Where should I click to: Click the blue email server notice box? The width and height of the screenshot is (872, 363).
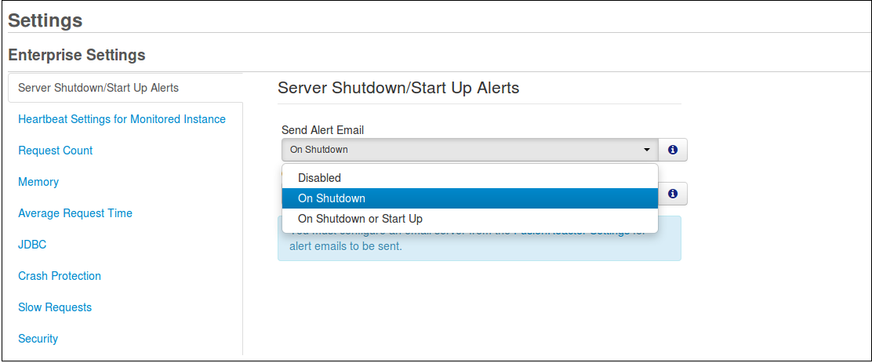point(479,238)
